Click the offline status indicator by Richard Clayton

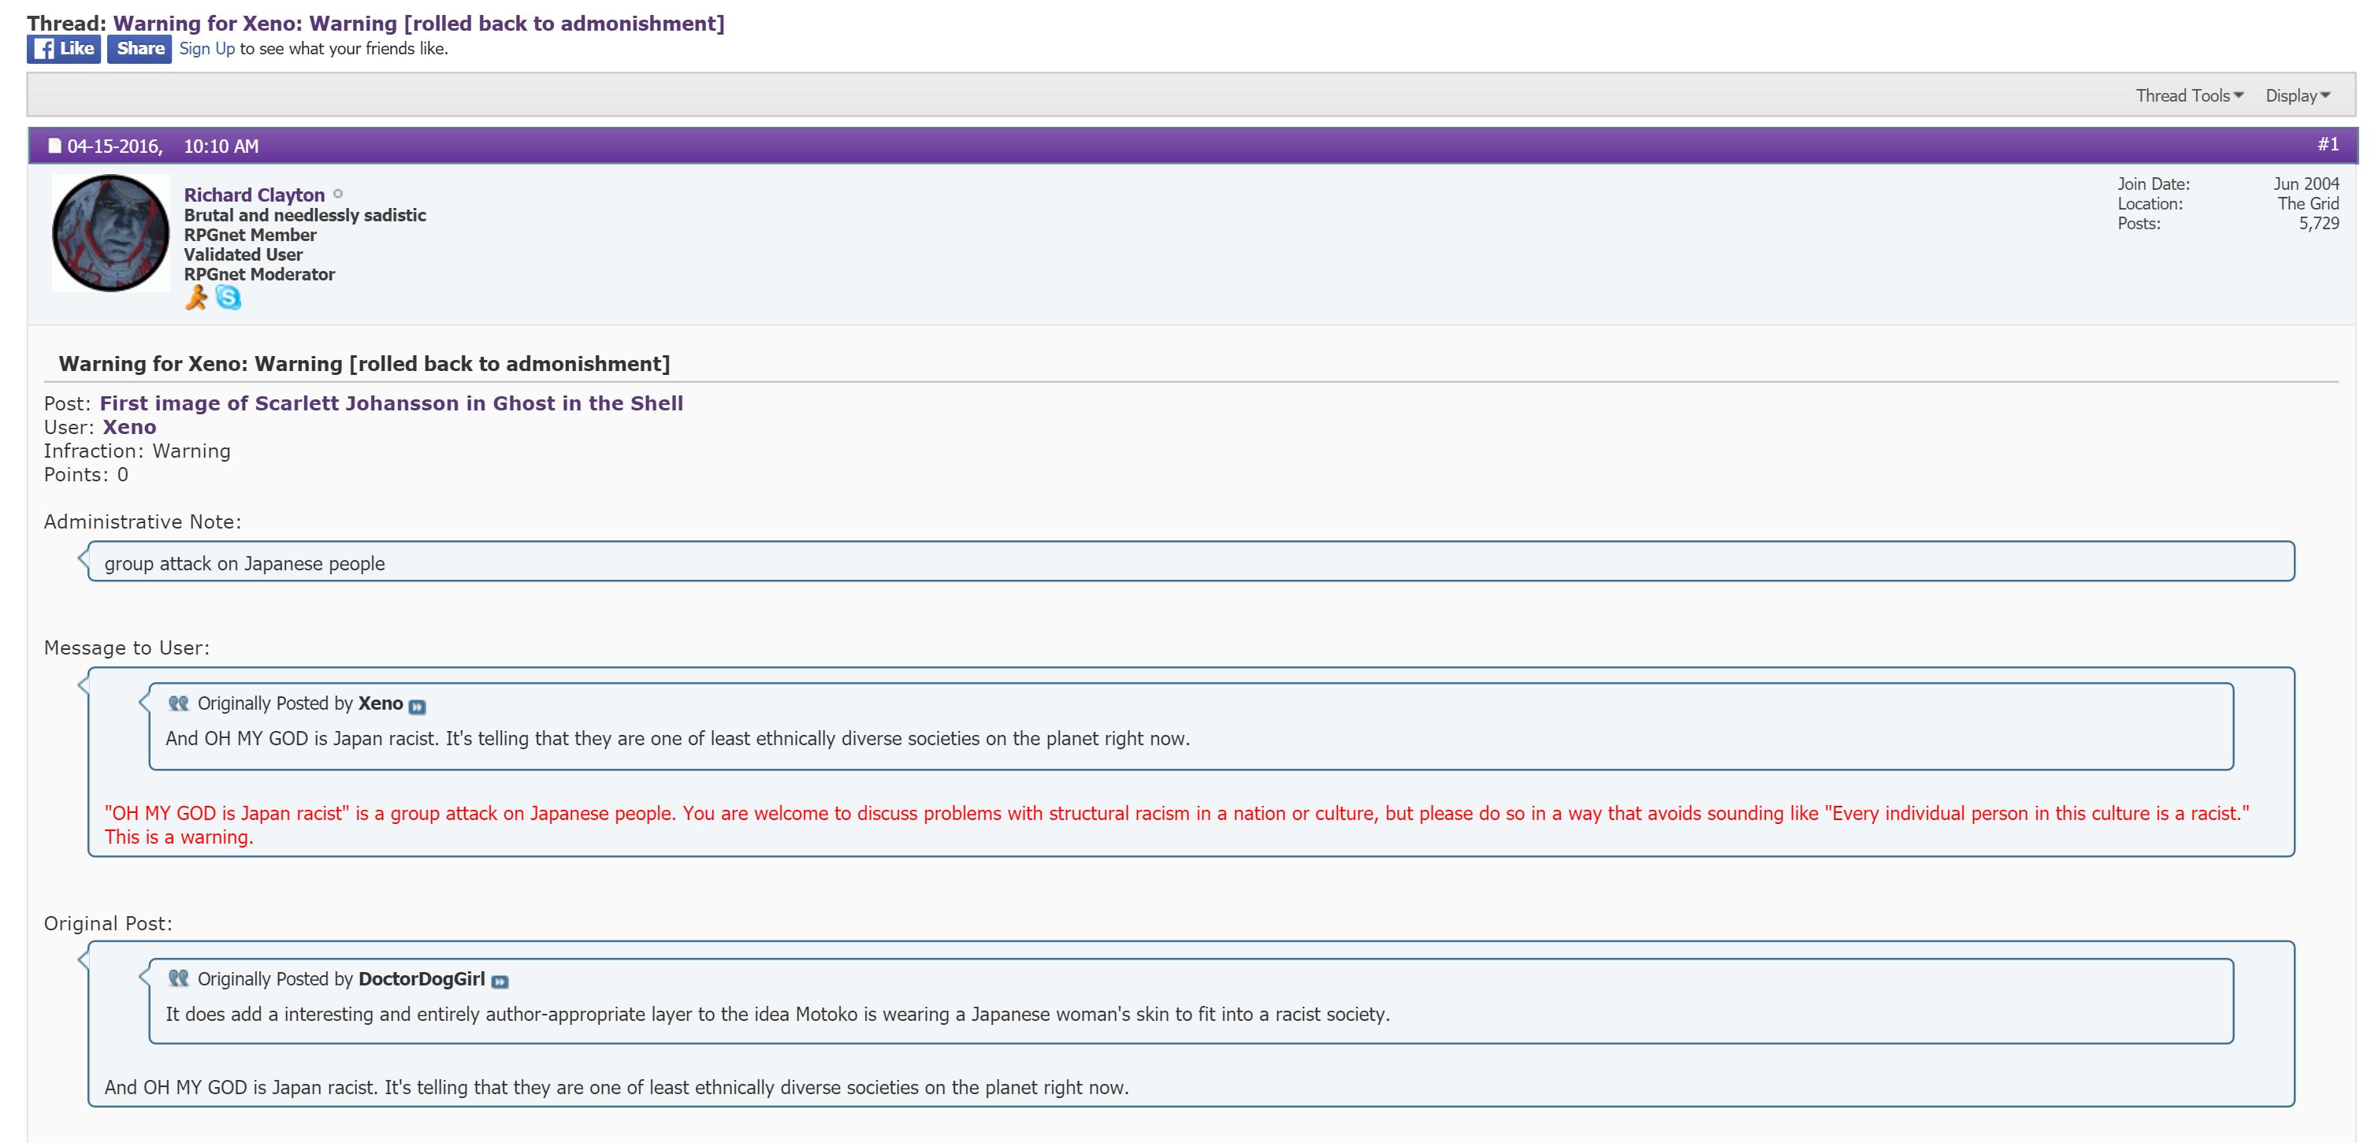tap(338, 195)
